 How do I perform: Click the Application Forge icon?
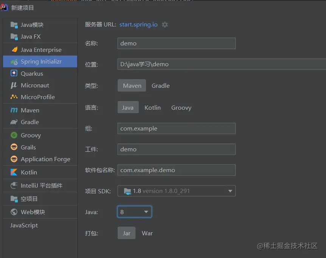14,159
